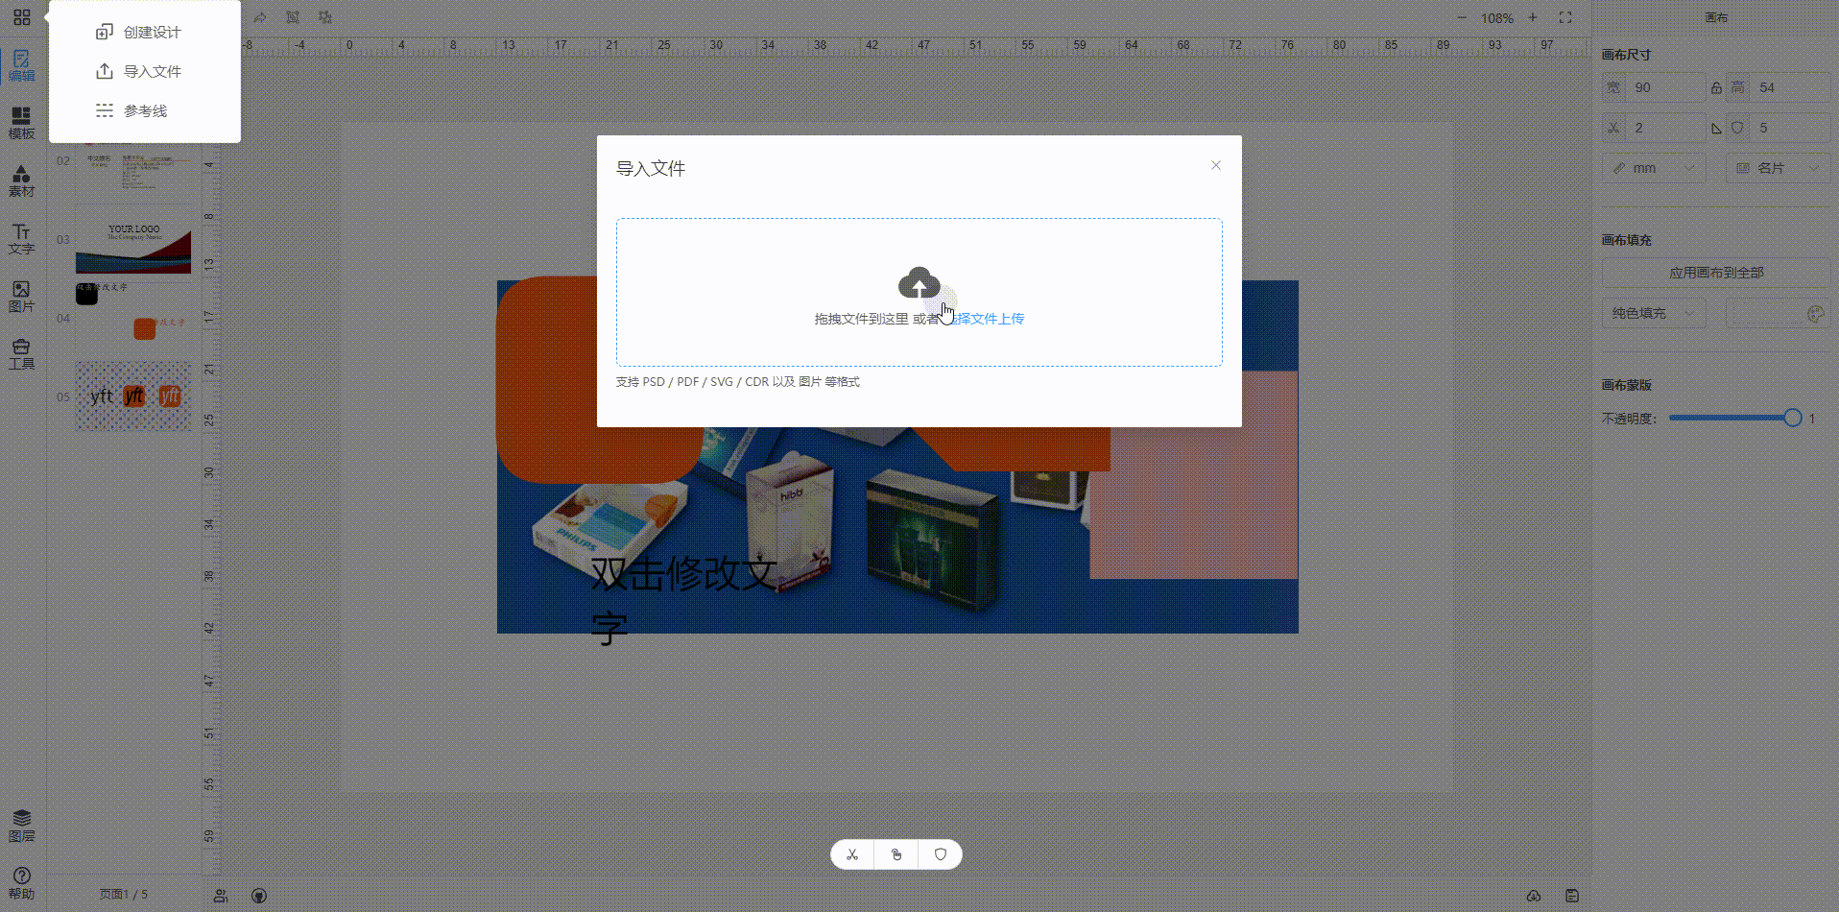This screenshot has height=912, width=1839.
Task: Open the 工具 tools sidebar panel
Action: coord(21,353)
